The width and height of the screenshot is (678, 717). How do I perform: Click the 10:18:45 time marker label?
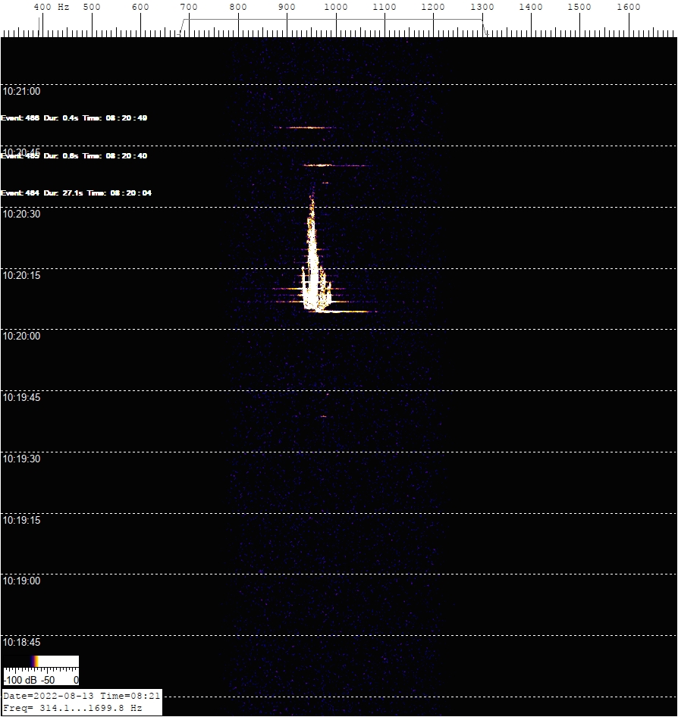pyautogui.click(x=21, y=643)
